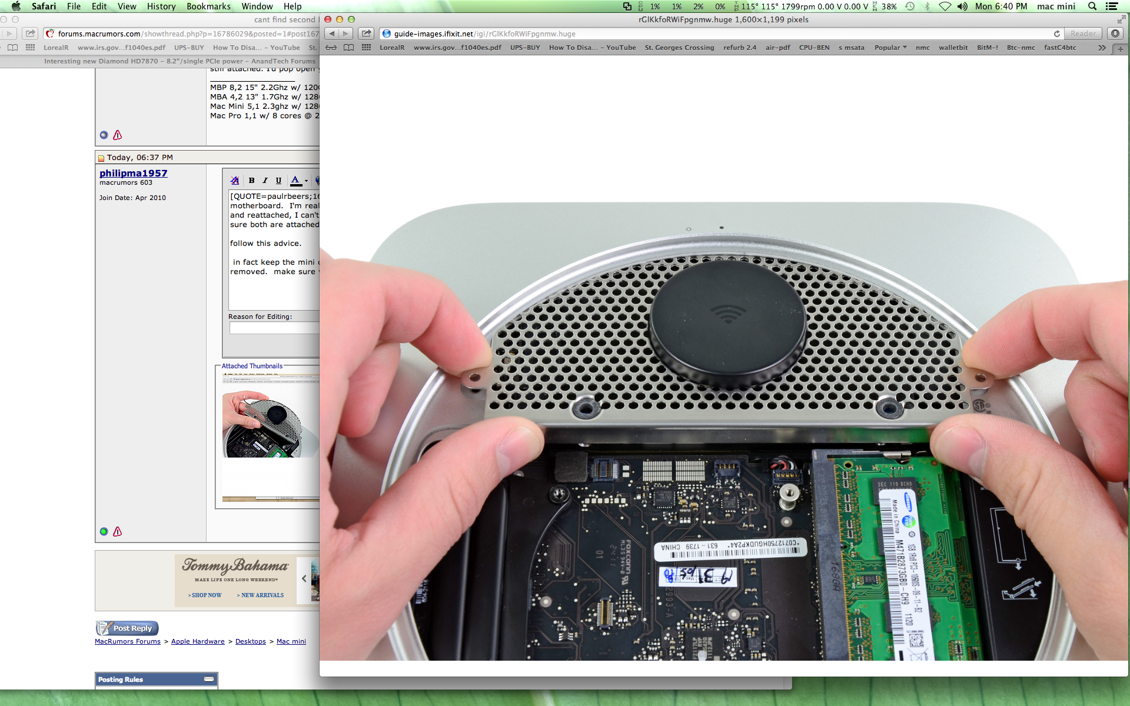The height and width of the screenshot is (706, 1130).
Task: Open the Bookmarks menu
Action: pos(208,6)
